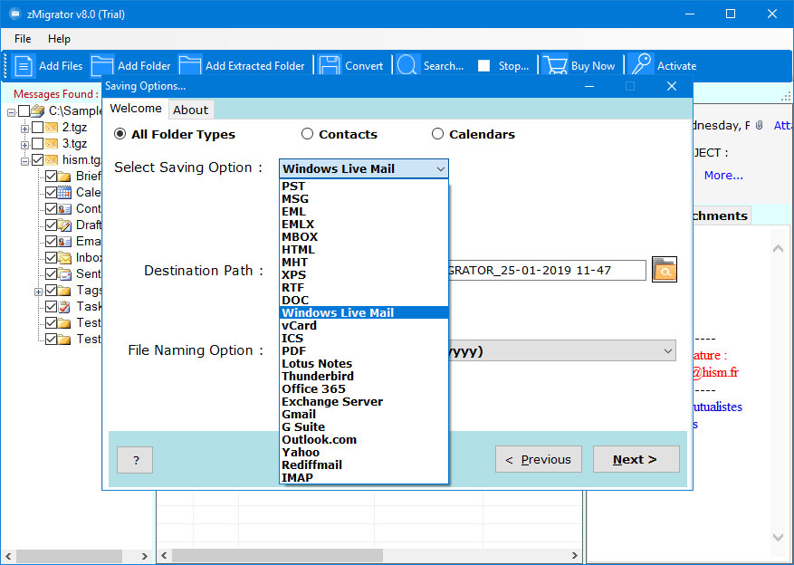Uncheck the Drafts folder checkbox
Screen dimensions: 794x565
click(51, 225)
